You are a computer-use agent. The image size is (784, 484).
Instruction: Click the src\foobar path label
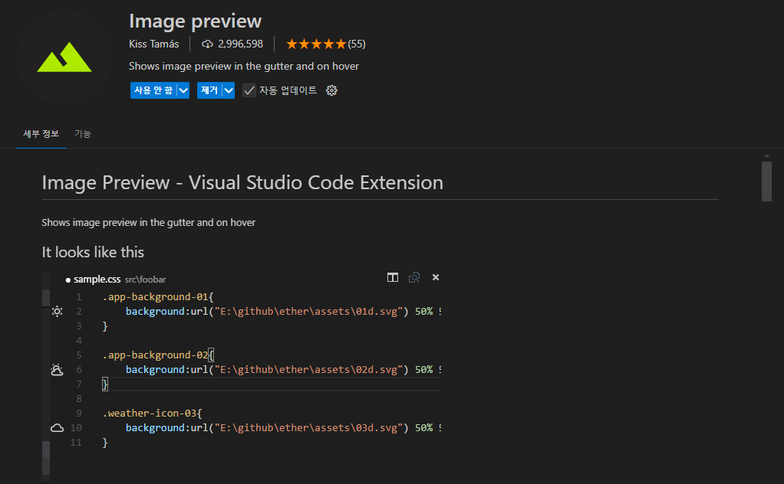click(x=146, y=280)
